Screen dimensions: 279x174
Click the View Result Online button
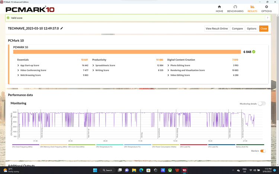click(x=217, y=29)
